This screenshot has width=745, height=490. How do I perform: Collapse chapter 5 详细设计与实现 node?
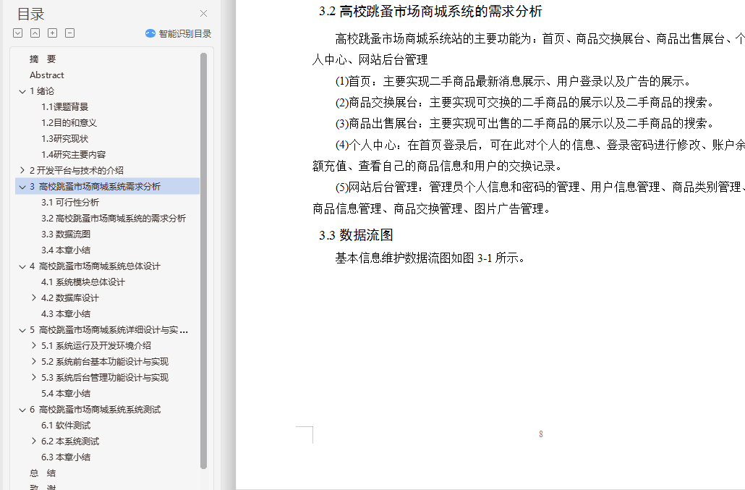point(22,330)
